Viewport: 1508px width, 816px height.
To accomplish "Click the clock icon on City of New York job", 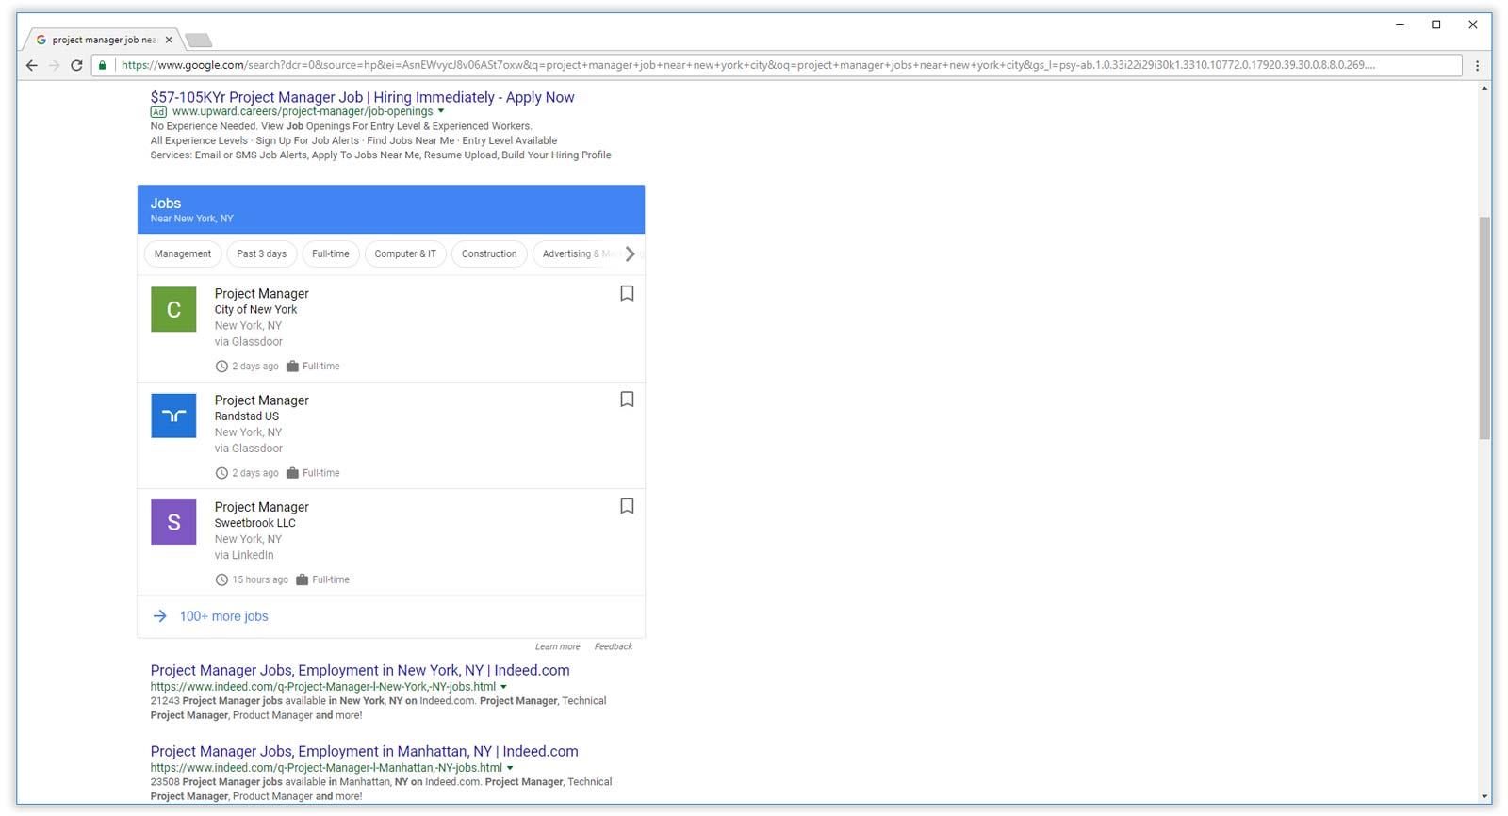I will (221, 367).
